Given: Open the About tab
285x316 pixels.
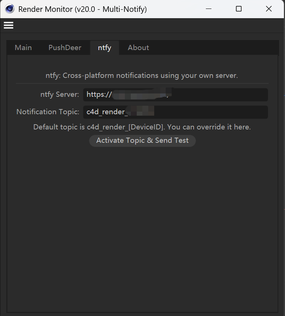Looking at the screenshot, I should [x=139, y=48].
